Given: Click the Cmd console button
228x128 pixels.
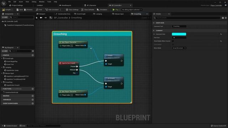Looking at the screenshot, I should point(22,126).
